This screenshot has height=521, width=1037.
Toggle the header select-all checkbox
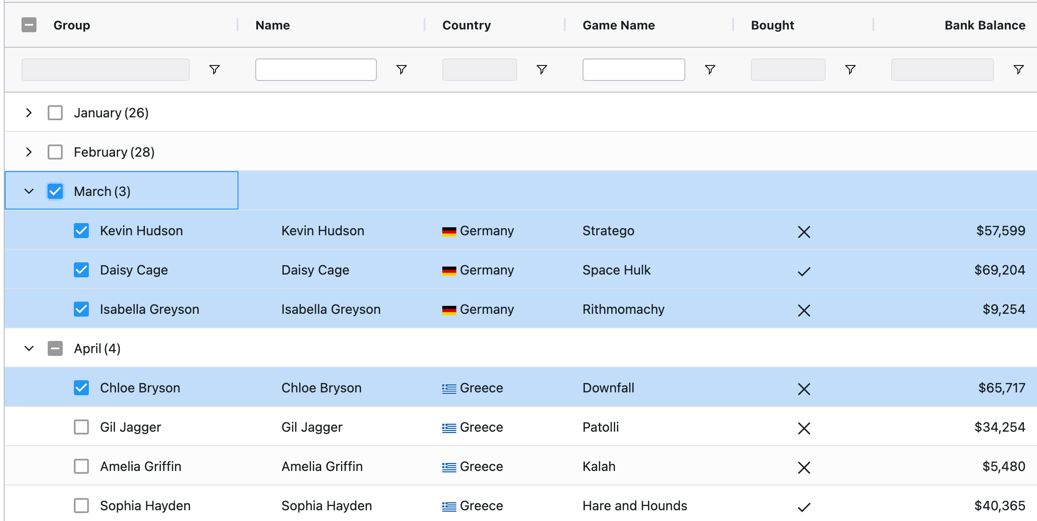coord(29,25)
